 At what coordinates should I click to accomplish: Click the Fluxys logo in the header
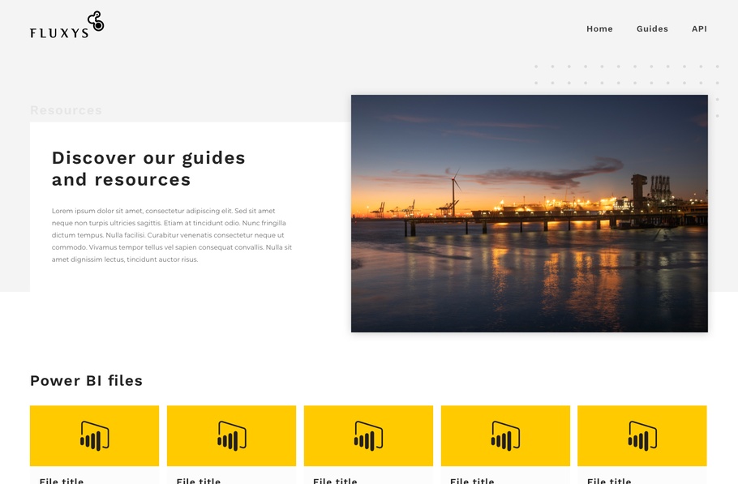click(x=67, y=26)
